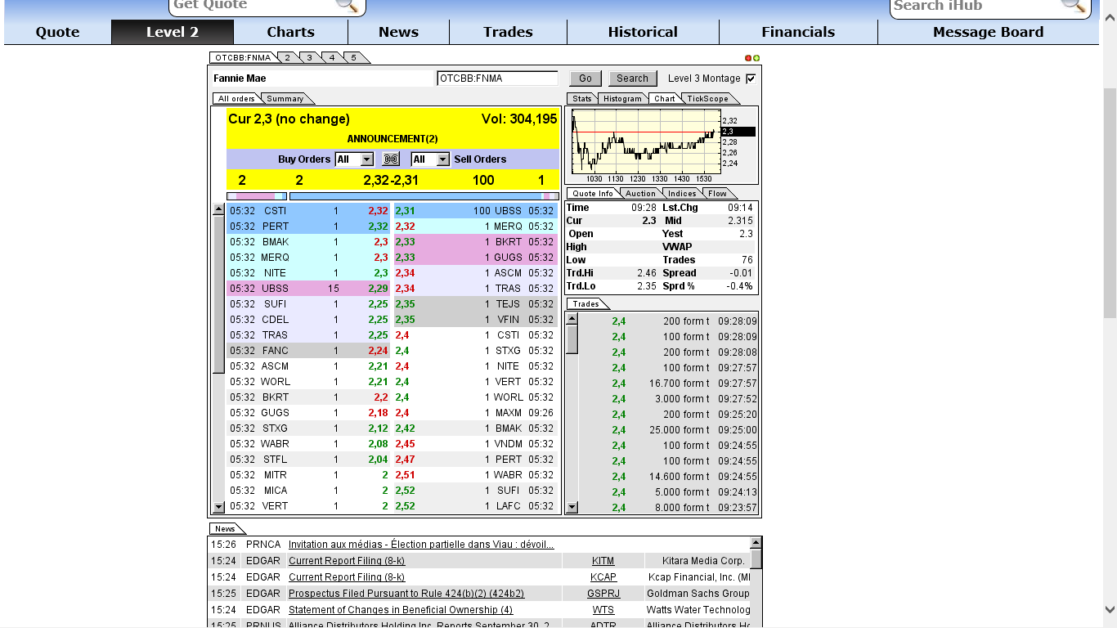Open the Prospectus Filed Pursuant to Rule 424(b)(2) link
Viewport: 1117px width, 628px height.
point(406,594)
